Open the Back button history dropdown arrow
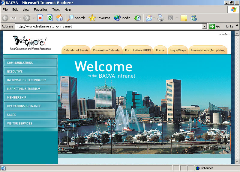The width and height of the screenshot is (240, 172). 20,18
